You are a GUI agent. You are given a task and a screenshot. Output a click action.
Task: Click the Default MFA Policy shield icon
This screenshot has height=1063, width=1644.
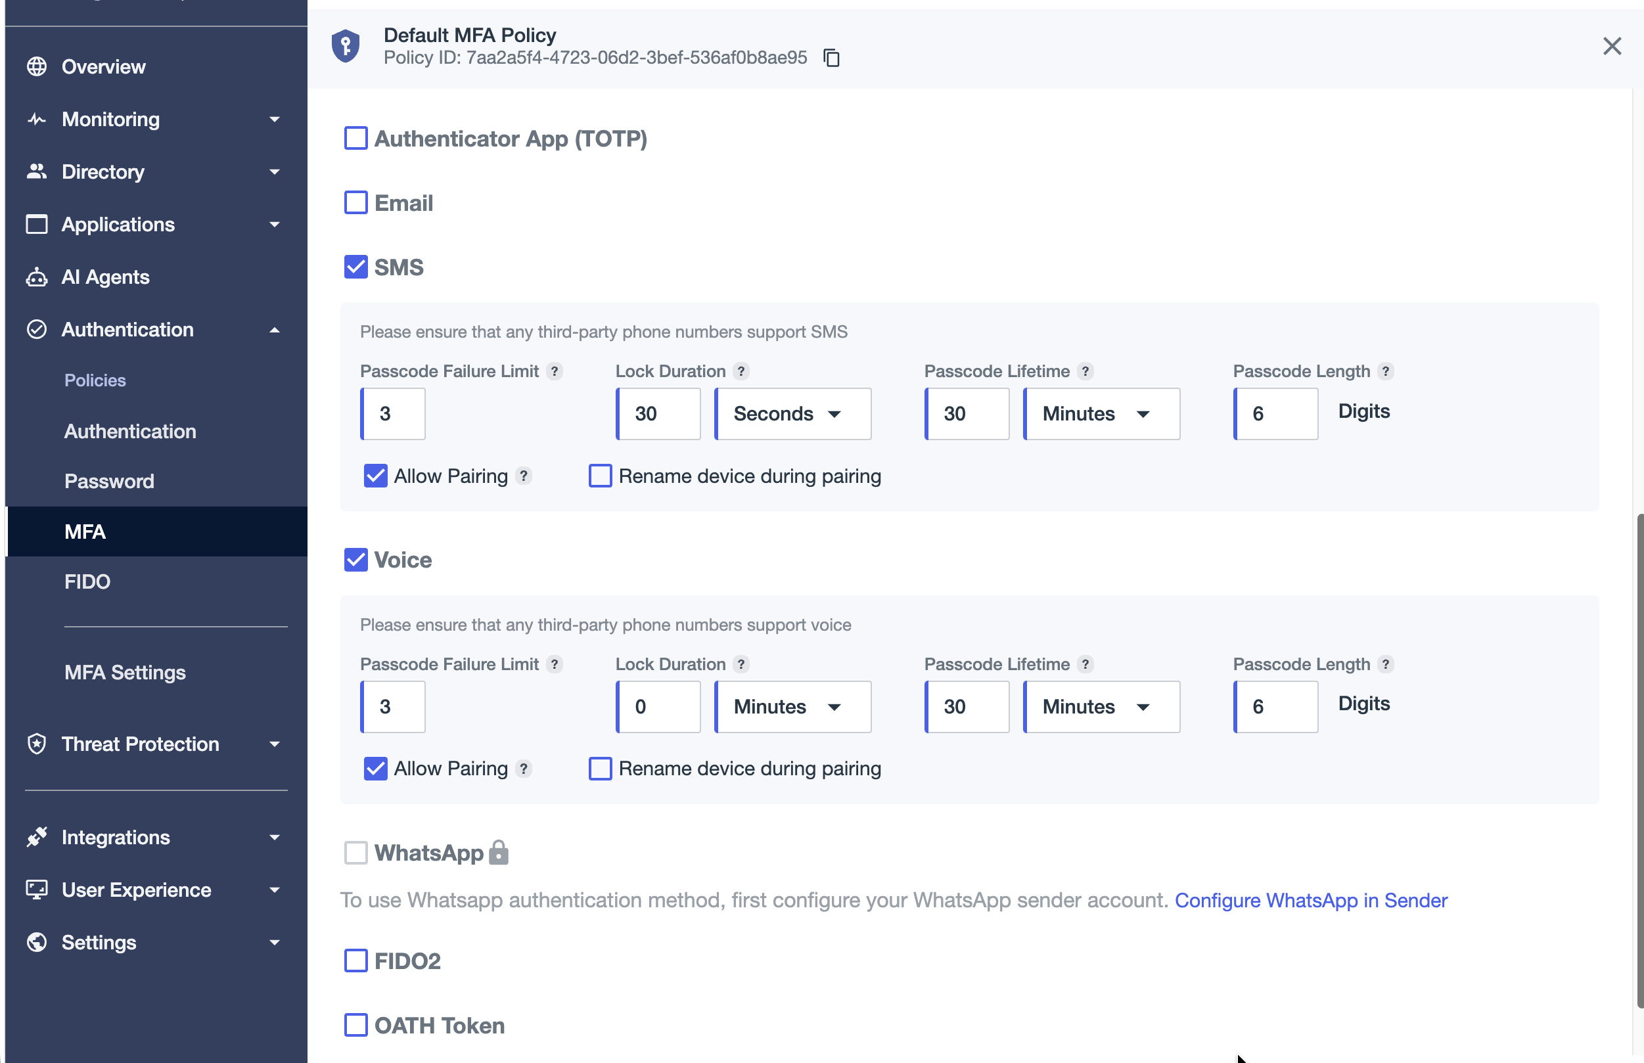tap(346, 46)
